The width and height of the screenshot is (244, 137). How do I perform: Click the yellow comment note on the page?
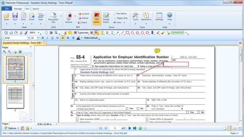click(157, 51)
